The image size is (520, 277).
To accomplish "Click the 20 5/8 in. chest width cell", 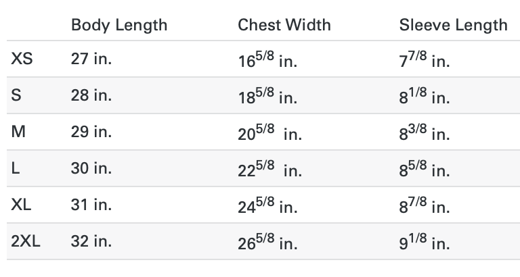I will pos(269,132).
